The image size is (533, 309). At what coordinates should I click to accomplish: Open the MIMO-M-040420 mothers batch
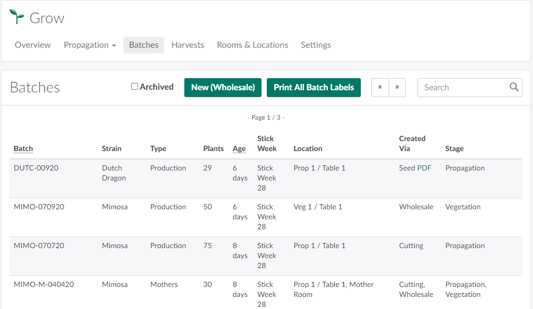[x=44, y=284]
